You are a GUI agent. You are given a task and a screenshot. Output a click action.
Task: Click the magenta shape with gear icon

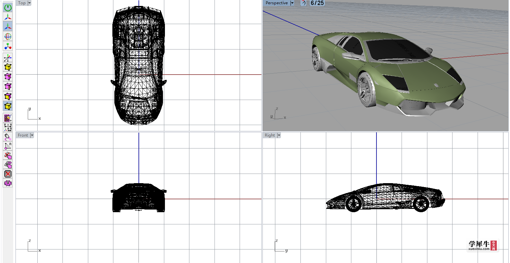[8, 164]
